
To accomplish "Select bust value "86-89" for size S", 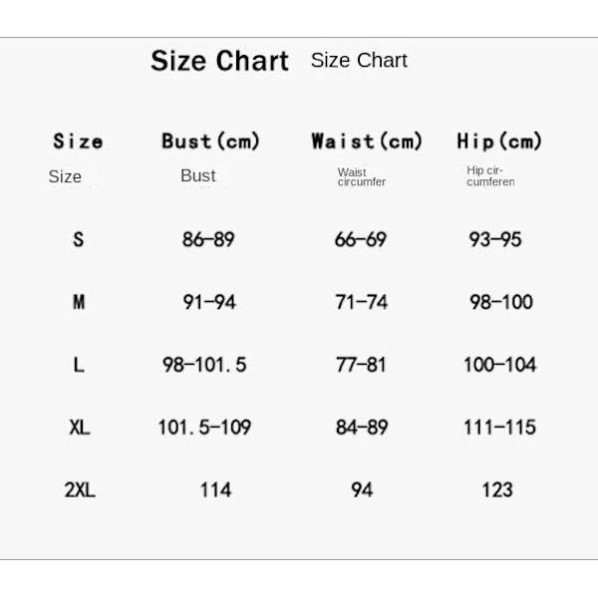I will (x=207, y=239).
